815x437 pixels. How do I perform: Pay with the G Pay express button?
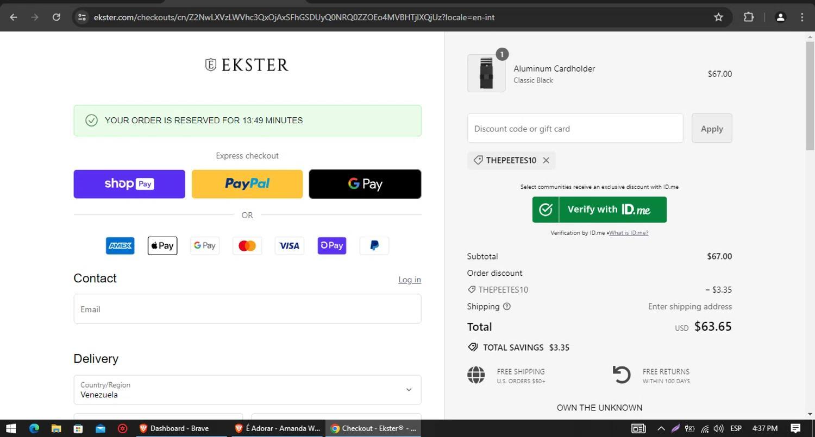tap(365, 184)
